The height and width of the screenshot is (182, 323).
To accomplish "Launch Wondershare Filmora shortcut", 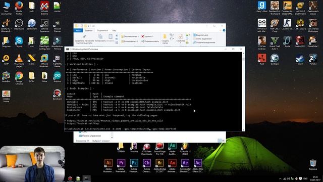I will (x=57, y=43).
